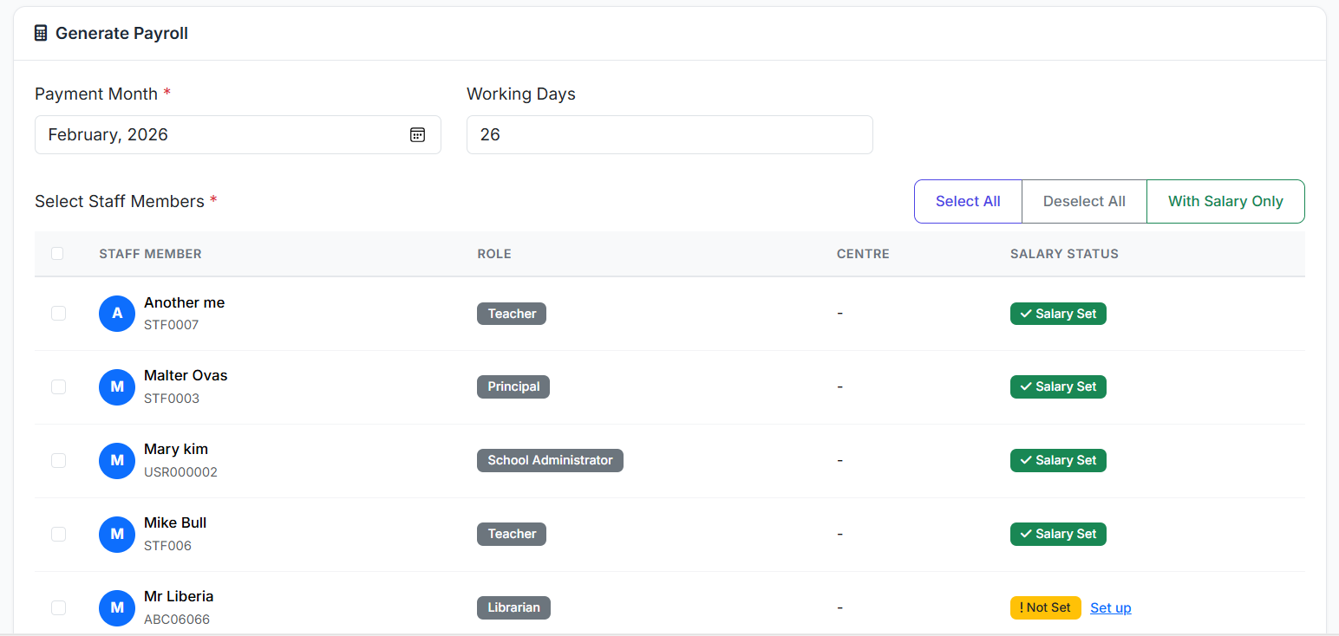Enable the checkbox next to Mike Bull
Image resolution: width=1339 pixels, height=636 pixels.
pos(58,535)
